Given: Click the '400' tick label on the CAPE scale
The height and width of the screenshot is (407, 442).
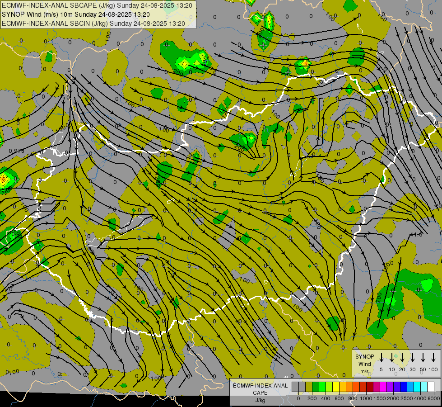Looking at the screenshot, I should [x=326, y=398].
